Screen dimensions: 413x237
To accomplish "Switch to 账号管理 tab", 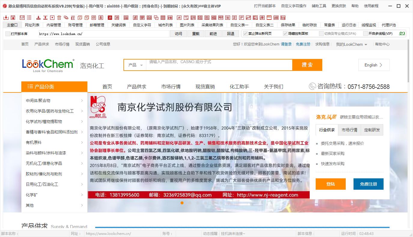I will point(75,25).
